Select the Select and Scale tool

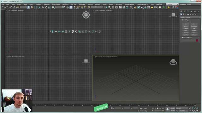coord(50,7)
